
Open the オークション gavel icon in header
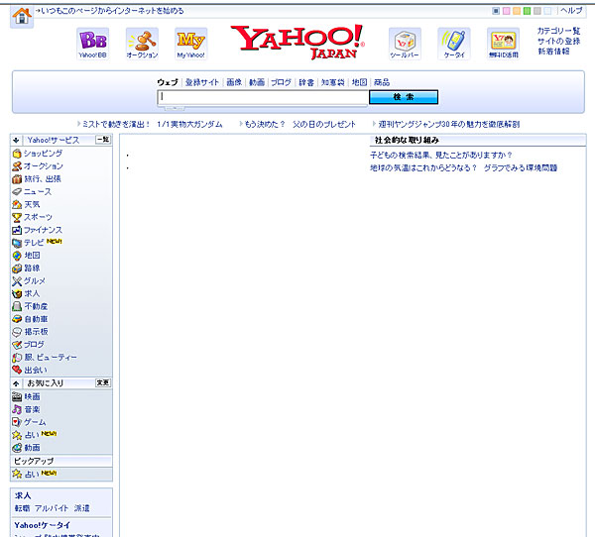tap(142, 44)
